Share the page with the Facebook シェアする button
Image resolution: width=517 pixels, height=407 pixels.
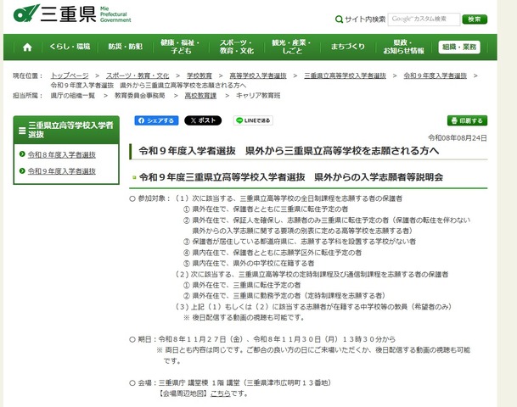[x=156, y=120]
